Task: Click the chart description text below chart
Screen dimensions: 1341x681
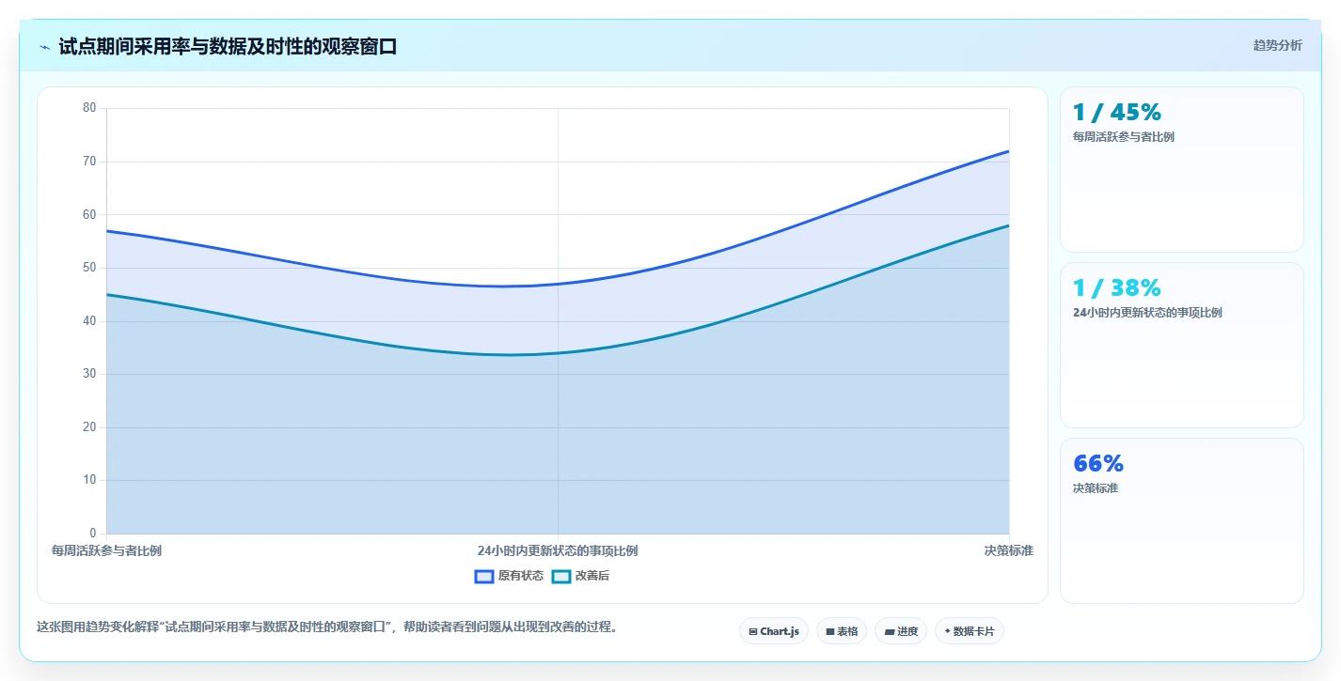Action: (x=327, y=627)
